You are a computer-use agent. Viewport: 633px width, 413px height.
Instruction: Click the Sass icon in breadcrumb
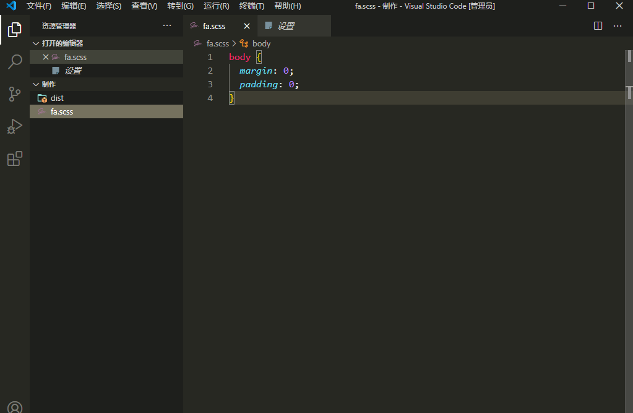click(198, 43)
